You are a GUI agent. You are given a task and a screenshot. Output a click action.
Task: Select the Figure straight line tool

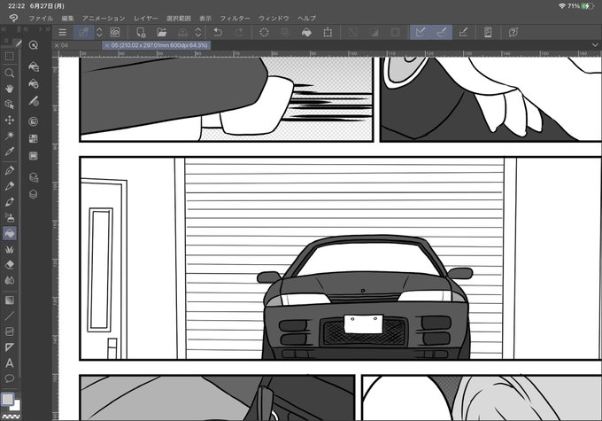(x=9, y=316)
